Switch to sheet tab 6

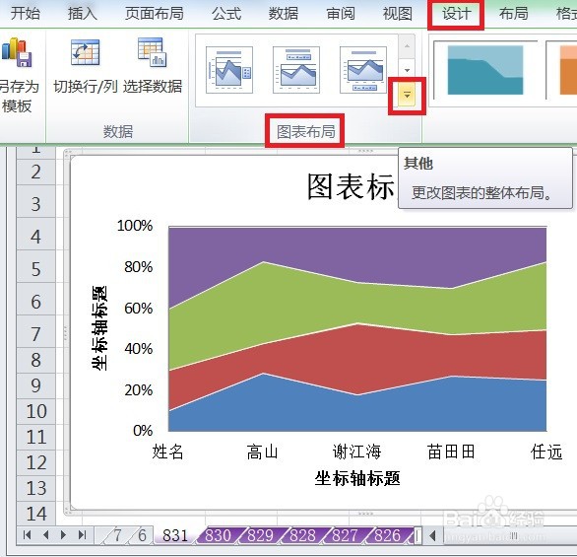coord(142,535)
